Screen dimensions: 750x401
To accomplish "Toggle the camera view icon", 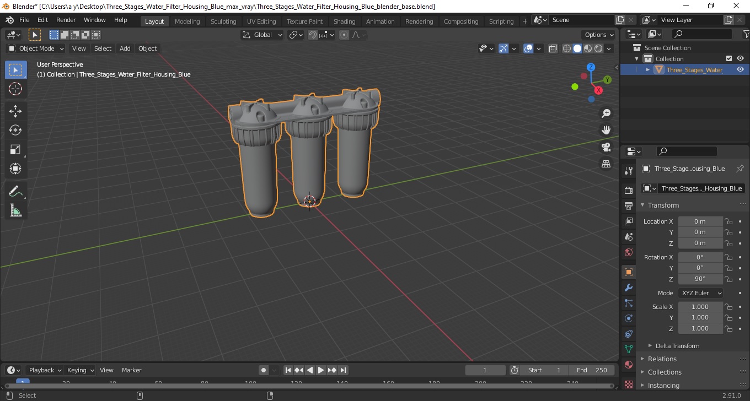I will point(606,147).
